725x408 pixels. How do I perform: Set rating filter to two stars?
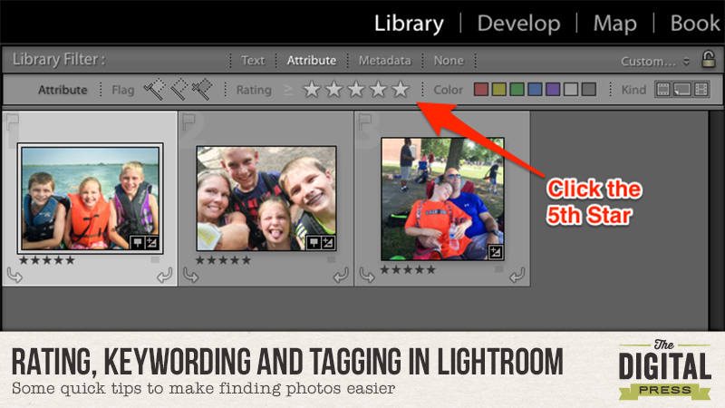point(333,89)
